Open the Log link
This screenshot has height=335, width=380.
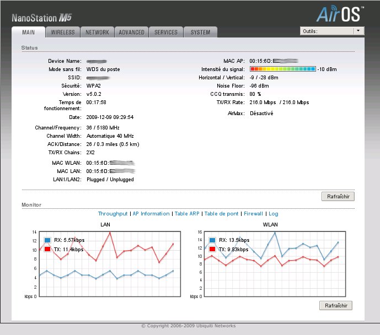pyautogui.click(x=274, y=214)
